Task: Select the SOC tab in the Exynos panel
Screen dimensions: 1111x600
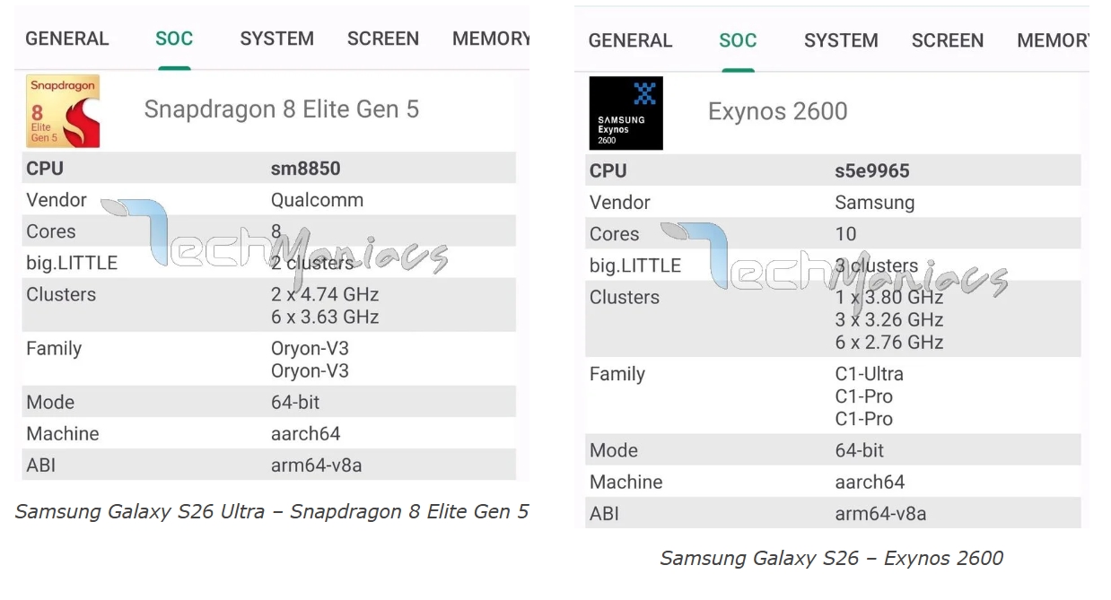Action: 738,40
